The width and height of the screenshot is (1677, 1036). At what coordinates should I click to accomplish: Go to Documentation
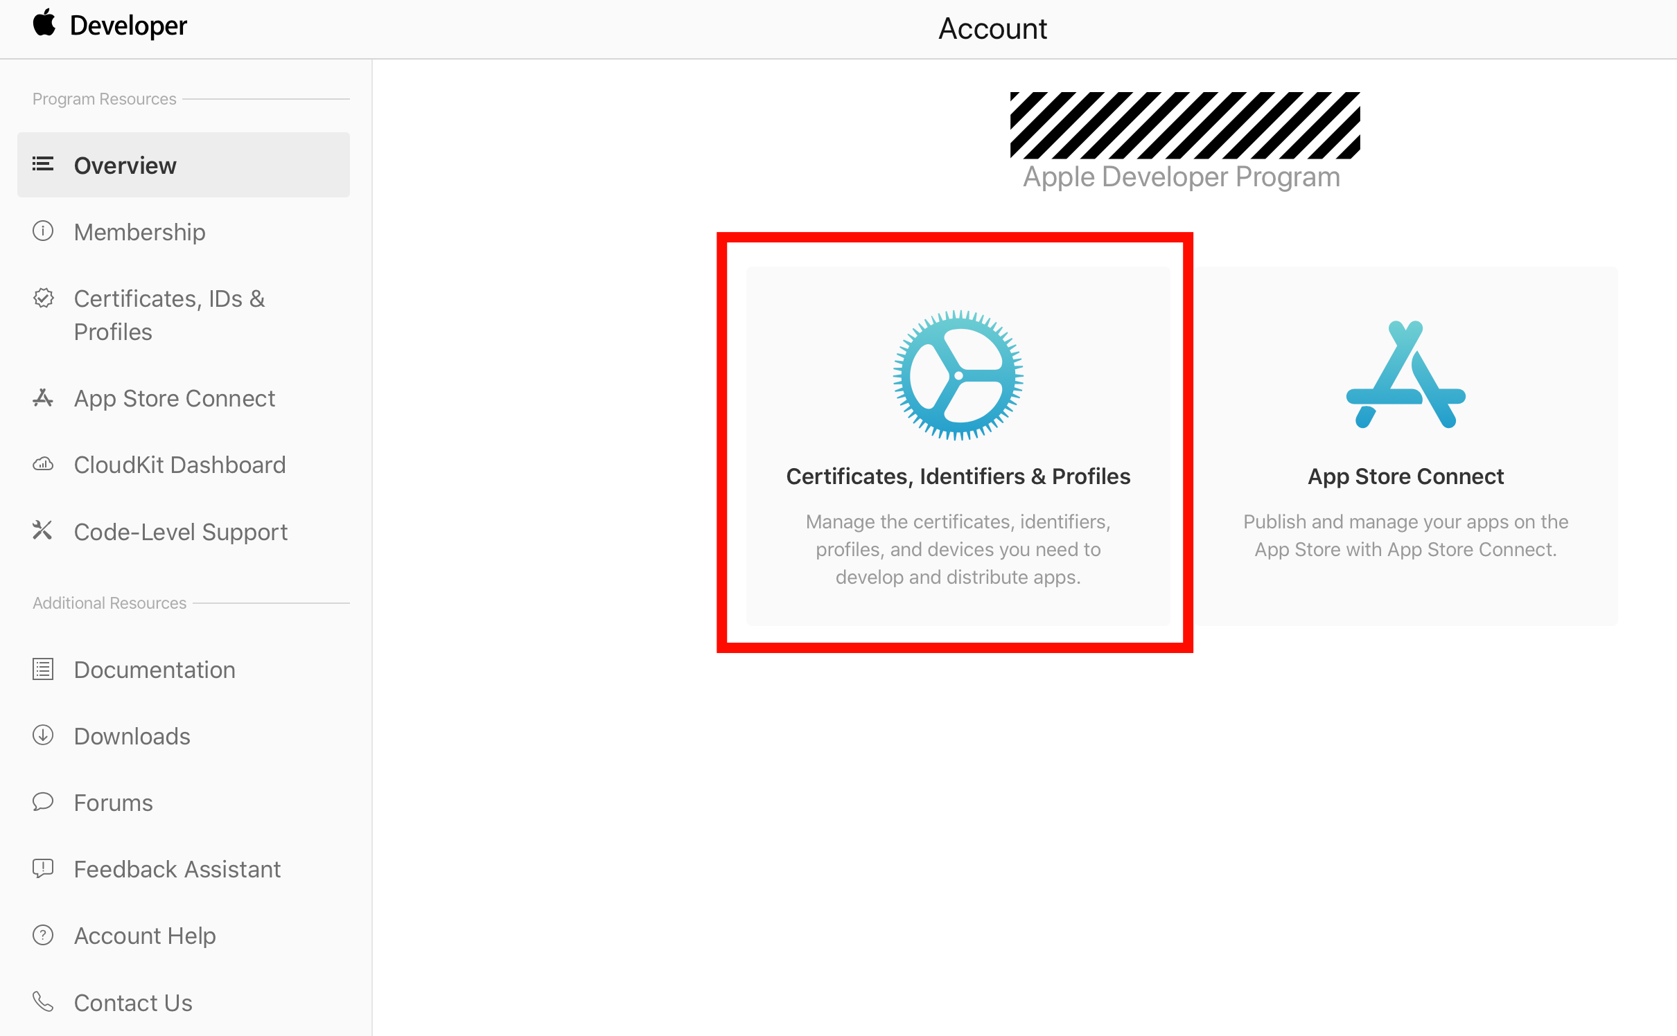pos(155,670)
